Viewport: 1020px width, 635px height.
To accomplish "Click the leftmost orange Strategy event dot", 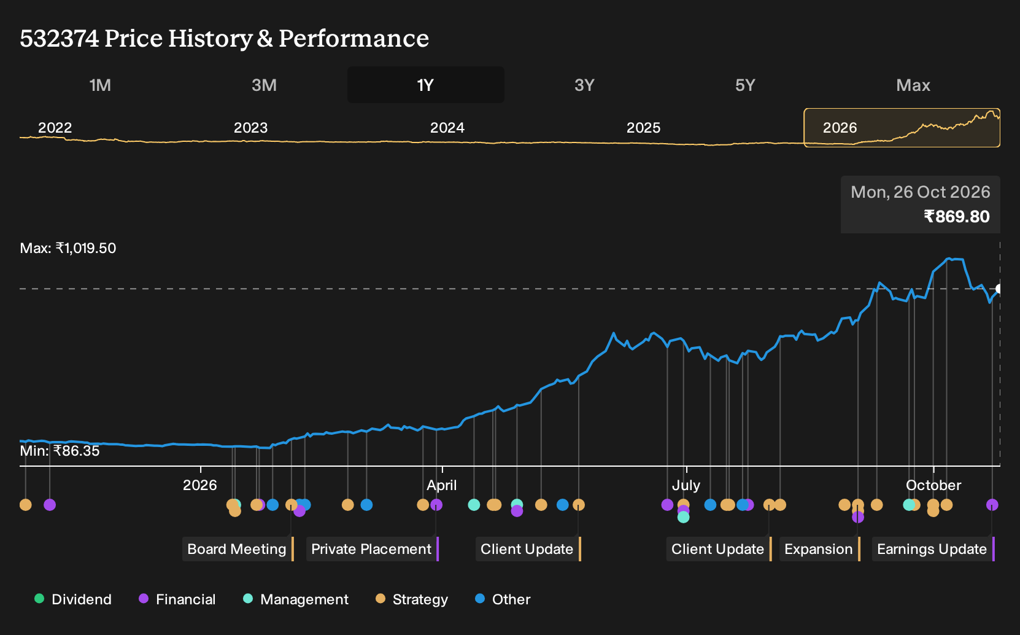I will (x=25, y=505).
